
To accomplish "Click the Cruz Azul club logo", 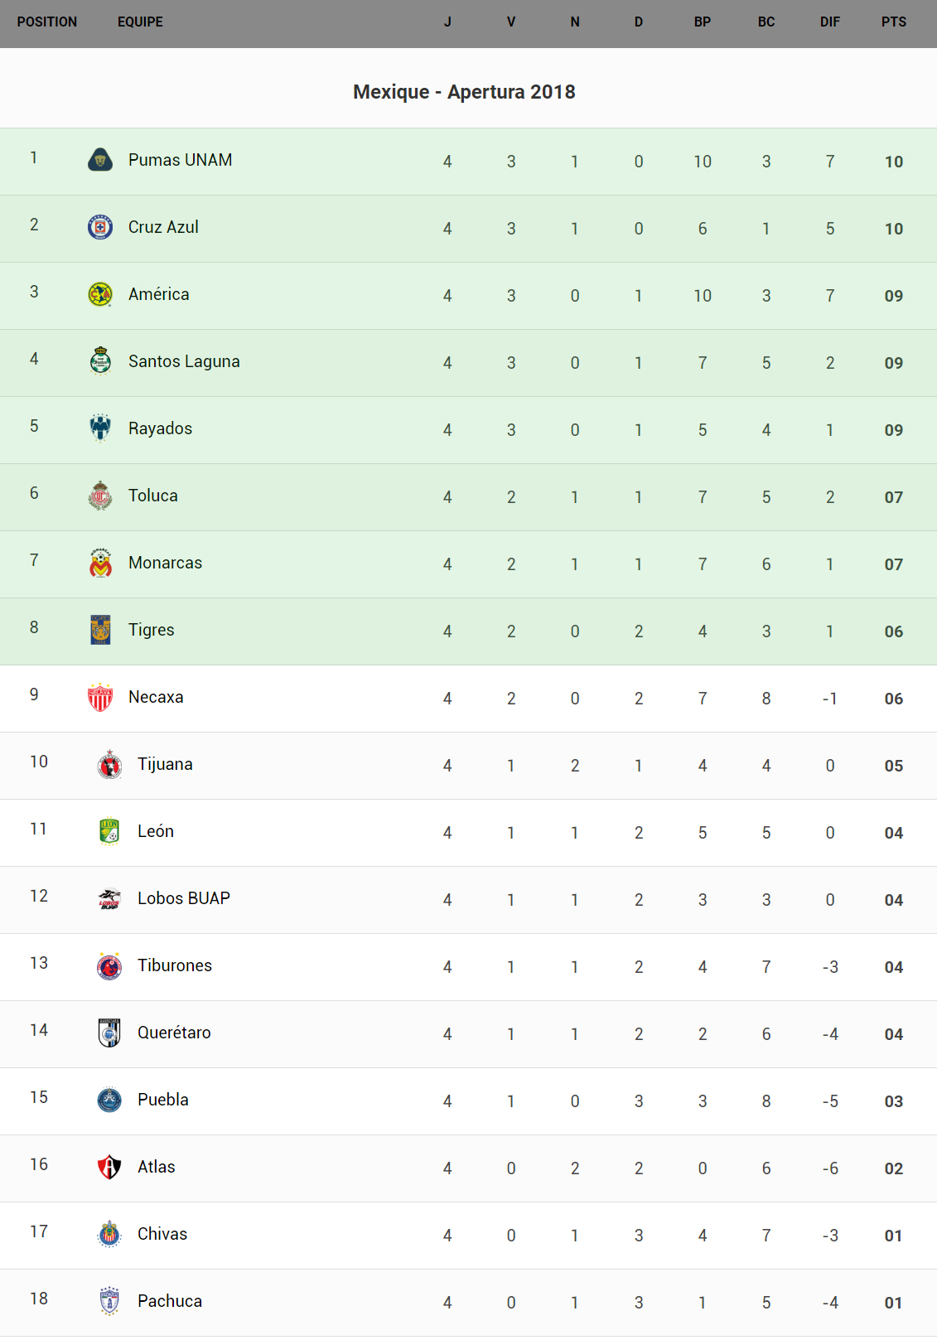I will [x=100, y=227].
